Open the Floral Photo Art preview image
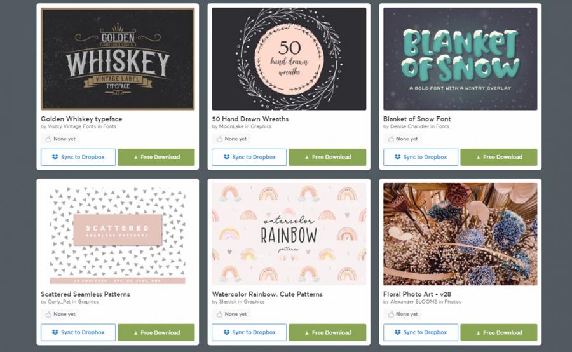This screenshot has height=352, width=572. (x=460, y=234)
